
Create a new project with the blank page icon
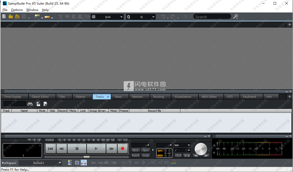[4, 17]
